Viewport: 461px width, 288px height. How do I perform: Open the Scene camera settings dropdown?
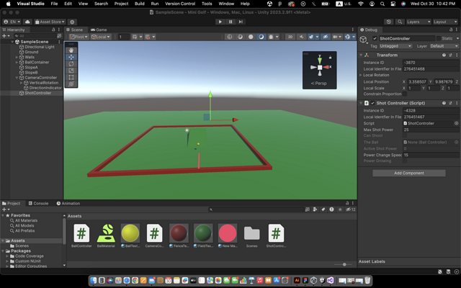336,37
